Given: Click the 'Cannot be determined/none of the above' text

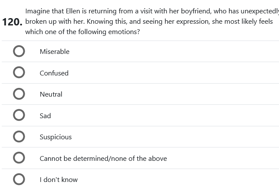Looking at the screenshot, I should [x=103, y=159].
